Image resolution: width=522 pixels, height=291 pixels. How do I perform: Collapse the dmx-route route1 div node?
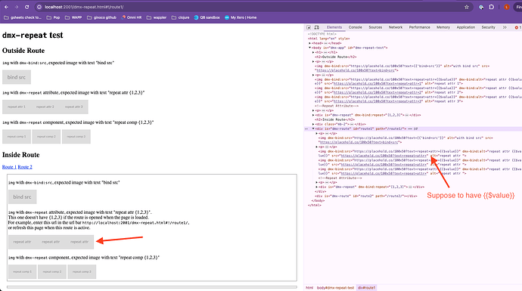point(313,128)
